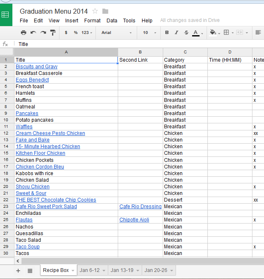Open the Biscuits and Gravy link

coord(37,67)
